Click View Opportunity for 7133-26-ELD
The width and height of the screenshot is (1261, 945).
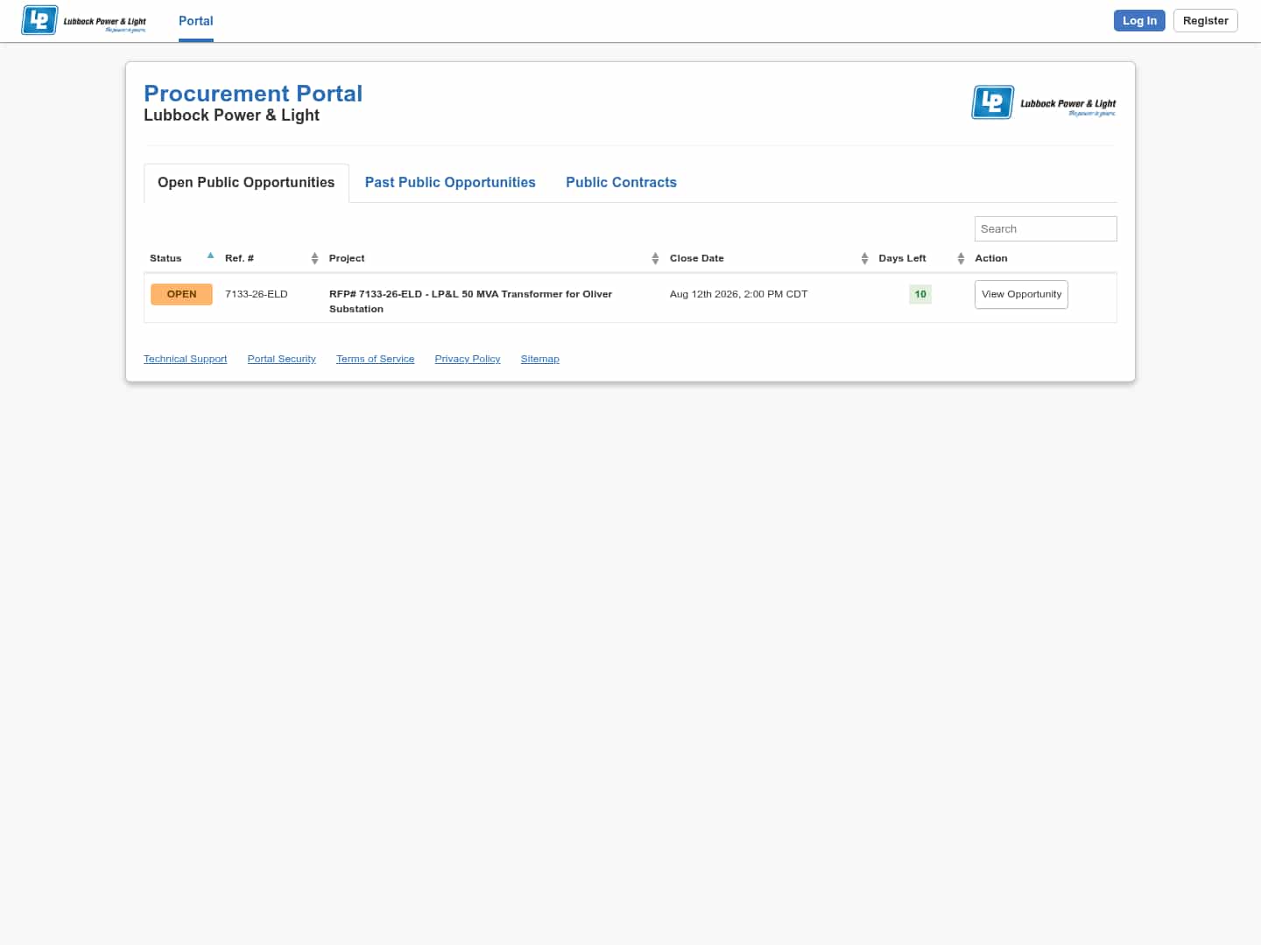(1021, 295)
